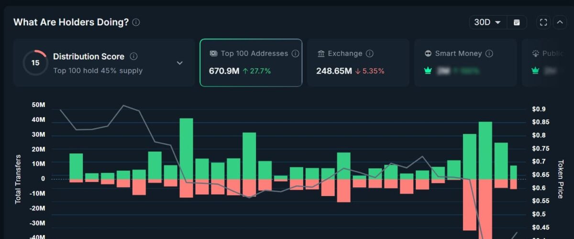Click the green crown icon under Smart Money
Image resolution: width=574 pixels, height=239 pixels.
pos(428,71)
